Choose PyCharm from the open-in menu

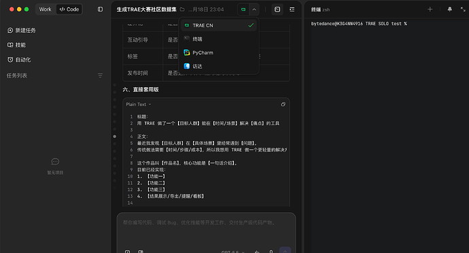click(220, 52)
